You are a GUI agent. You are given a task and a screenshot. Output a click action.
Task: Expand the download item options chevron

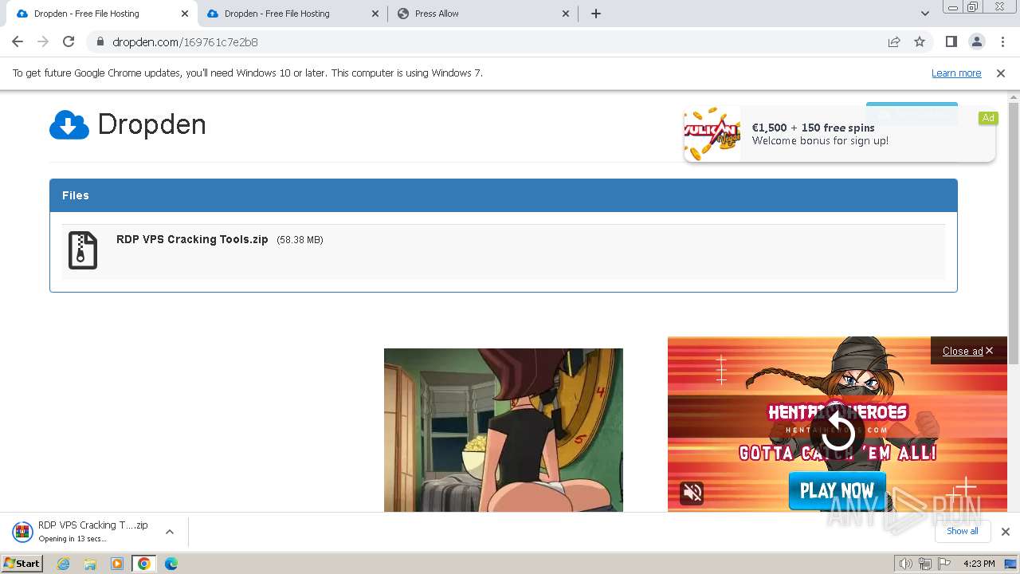click(x=169, y=532)
